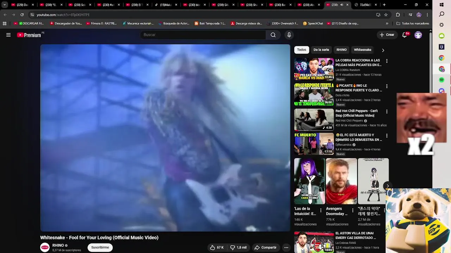
Task: Bookmark this page with the star
Action: click(x=386, y=15)
